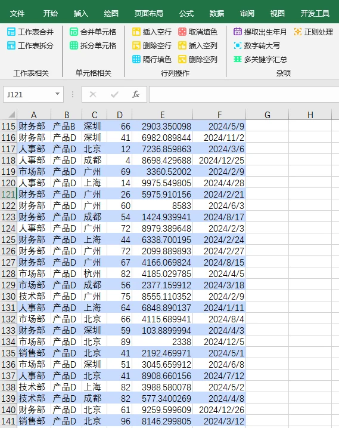339x428 pixels.
Task: Click the 取消填色 icon
Action: tap(182, 32)
